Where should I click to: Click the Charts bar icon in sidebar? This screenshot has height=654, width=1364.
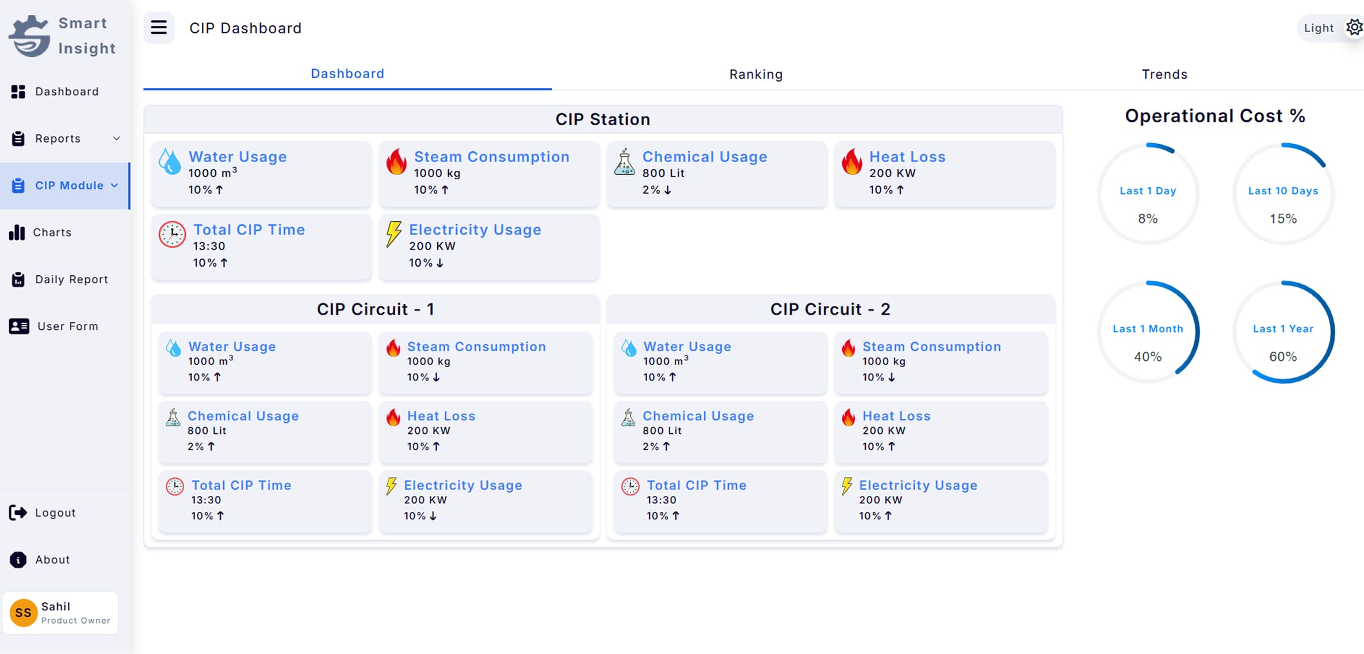tap(17, 232)
